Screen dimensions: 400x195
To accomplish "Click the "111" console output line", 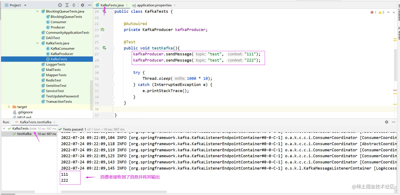I will tap(65, 174).
